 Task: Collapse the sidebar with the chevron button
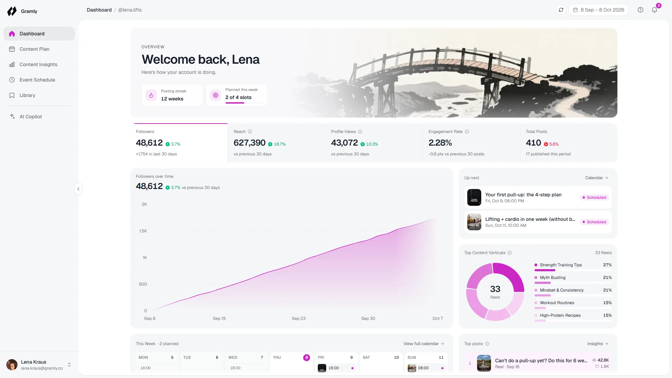tap(78, 189)
